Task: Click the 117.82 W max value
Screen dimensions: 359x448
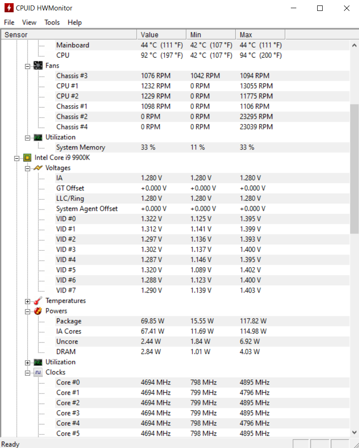Action: pyautogui.click(x=253, y=321)
